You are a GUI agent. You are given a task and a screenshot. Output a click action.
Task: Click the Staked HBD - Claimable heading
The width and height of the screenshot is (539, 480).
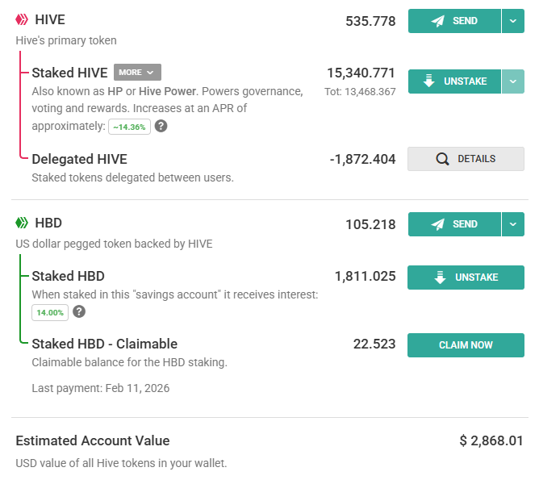pyautogui.click(x=104, y=344)
